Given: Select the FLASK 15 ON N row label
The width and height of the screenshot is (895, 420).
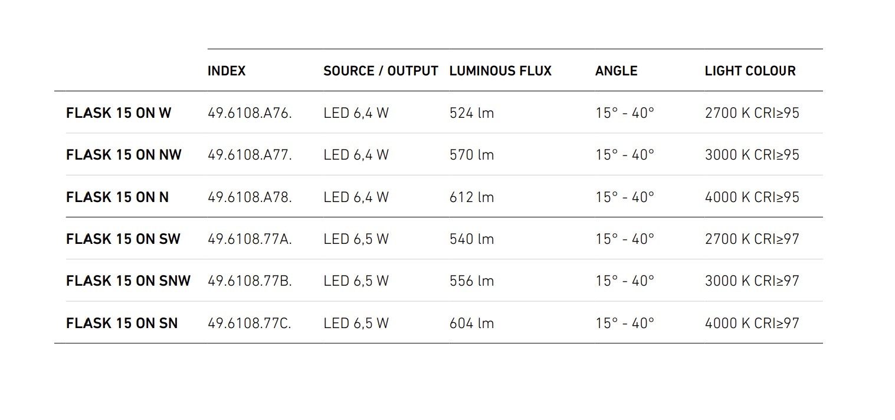Looking at the screenshot, I should click(x=117, y=197).
